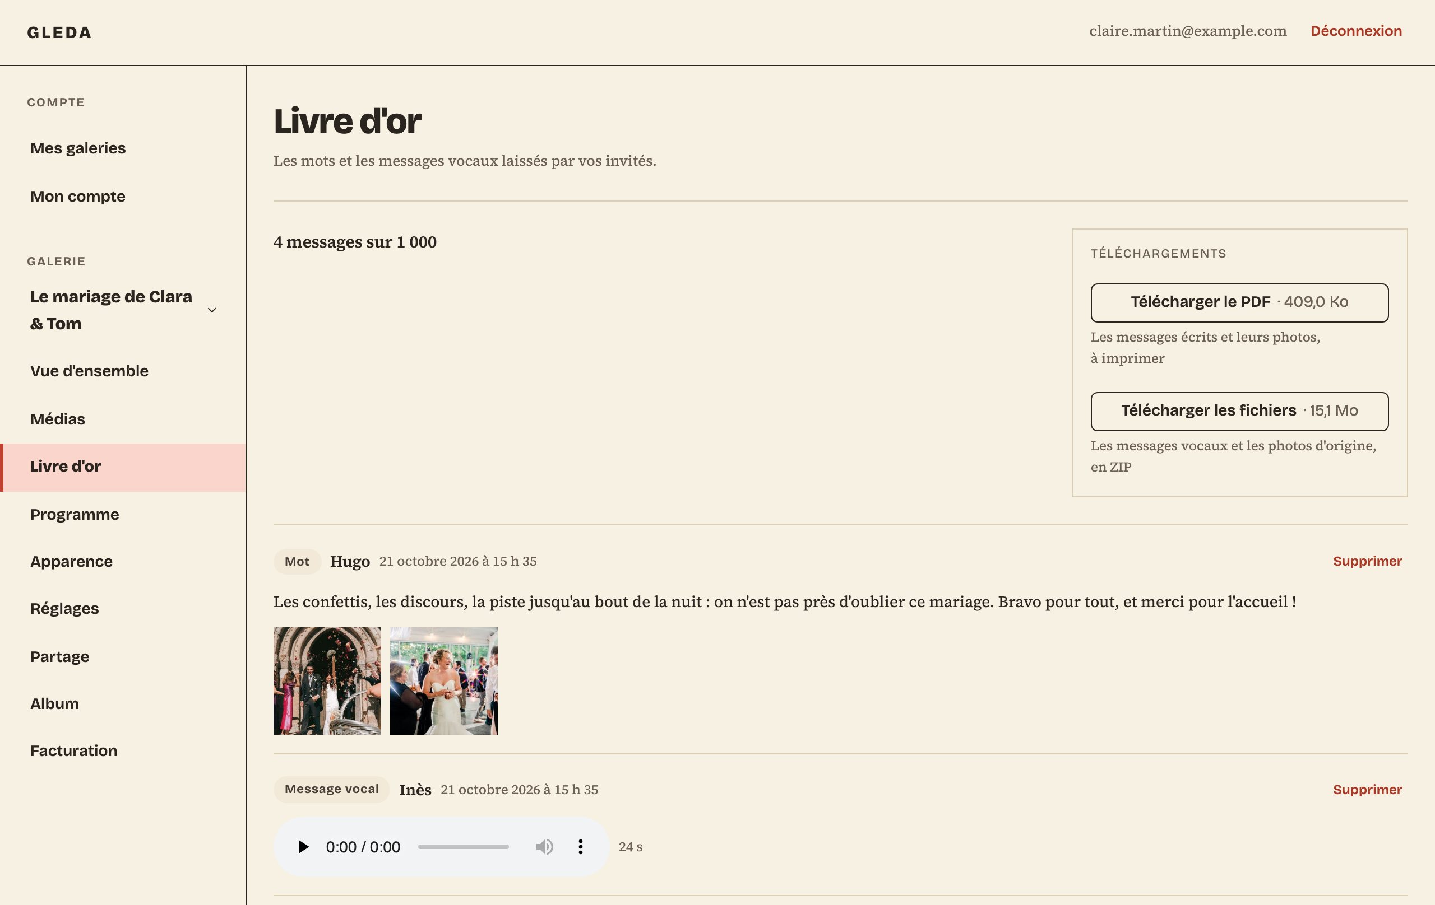Mute the audio player volume icon
The height and width of the screenshot is (905, 1435).
click(x=544, y=847)
